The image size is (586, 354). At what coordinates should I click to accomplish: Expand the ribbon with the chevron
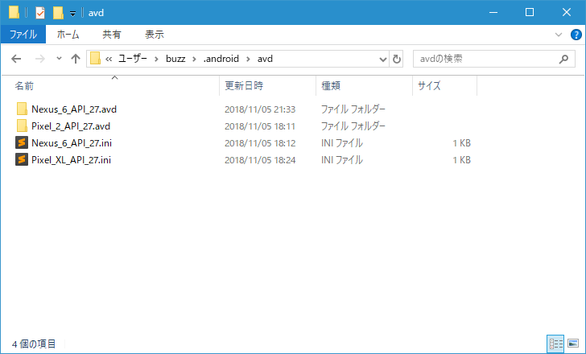click(559, 35)
